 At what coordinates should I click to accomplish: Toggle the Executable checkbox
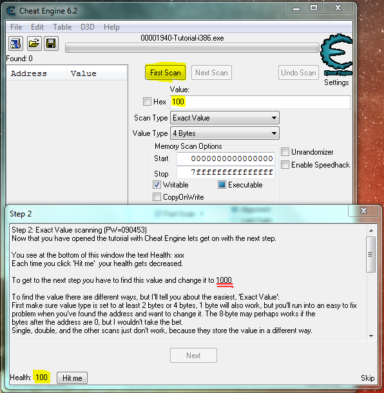[222, 185]
